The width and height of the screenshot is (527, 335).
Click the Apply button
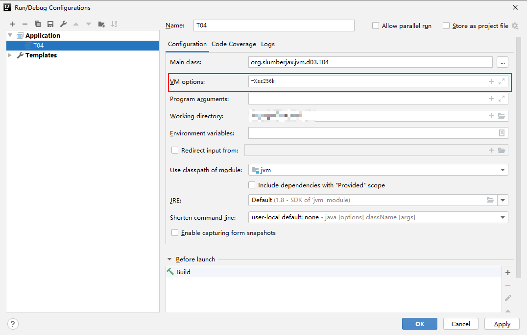click(502, 324)
